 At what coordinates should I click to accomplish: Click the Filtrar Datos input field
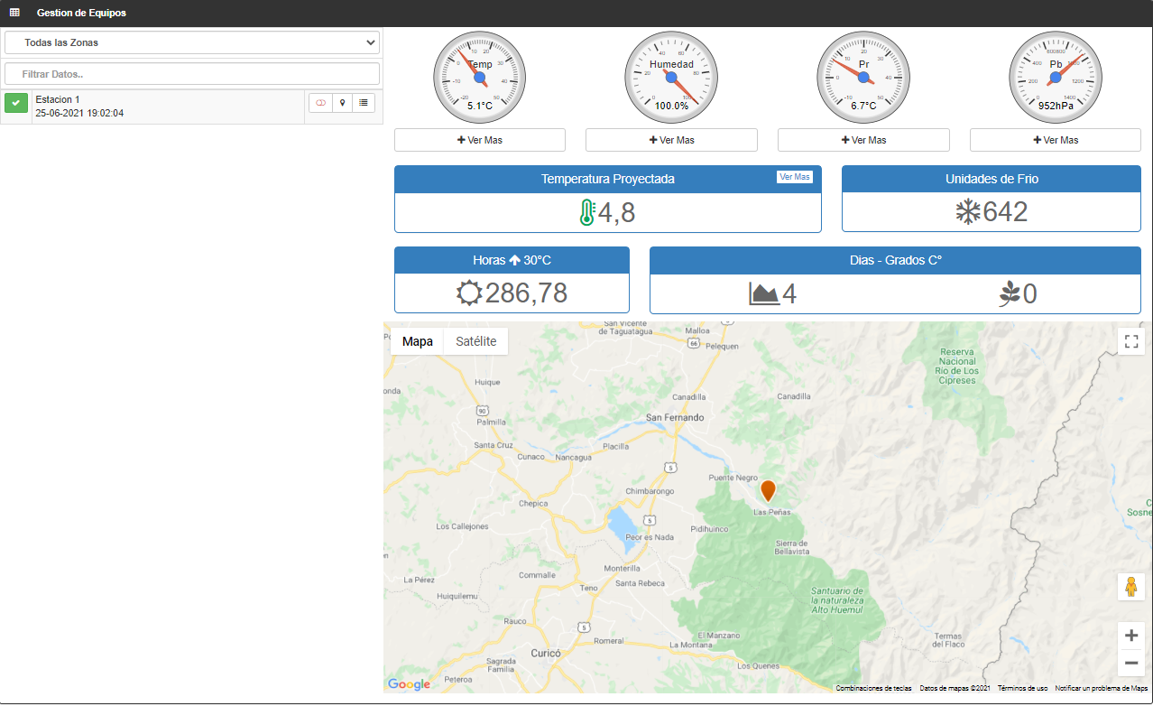coord(191,74)
